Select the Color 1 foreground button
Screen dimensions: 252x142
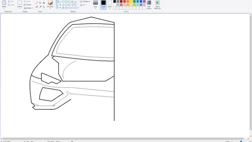click(103, 4)
